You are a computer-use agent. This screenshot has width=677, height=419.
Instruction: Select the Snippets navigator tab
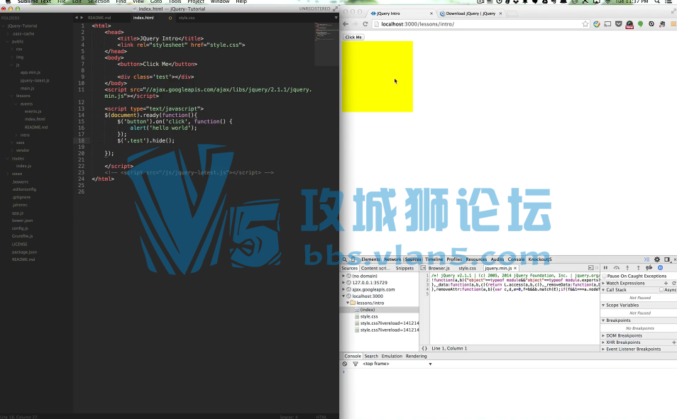(404, 268)
